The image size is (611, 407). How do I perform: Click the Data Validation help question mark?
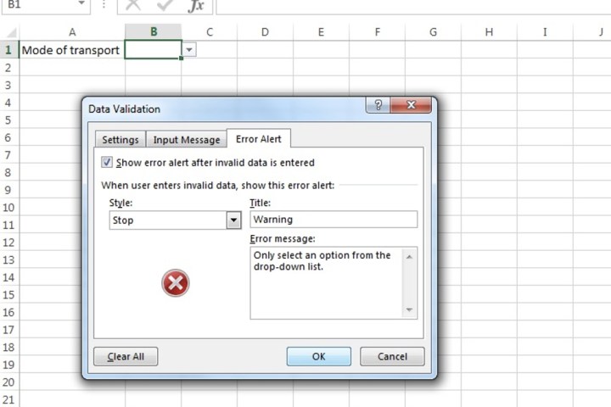(378, 106)
